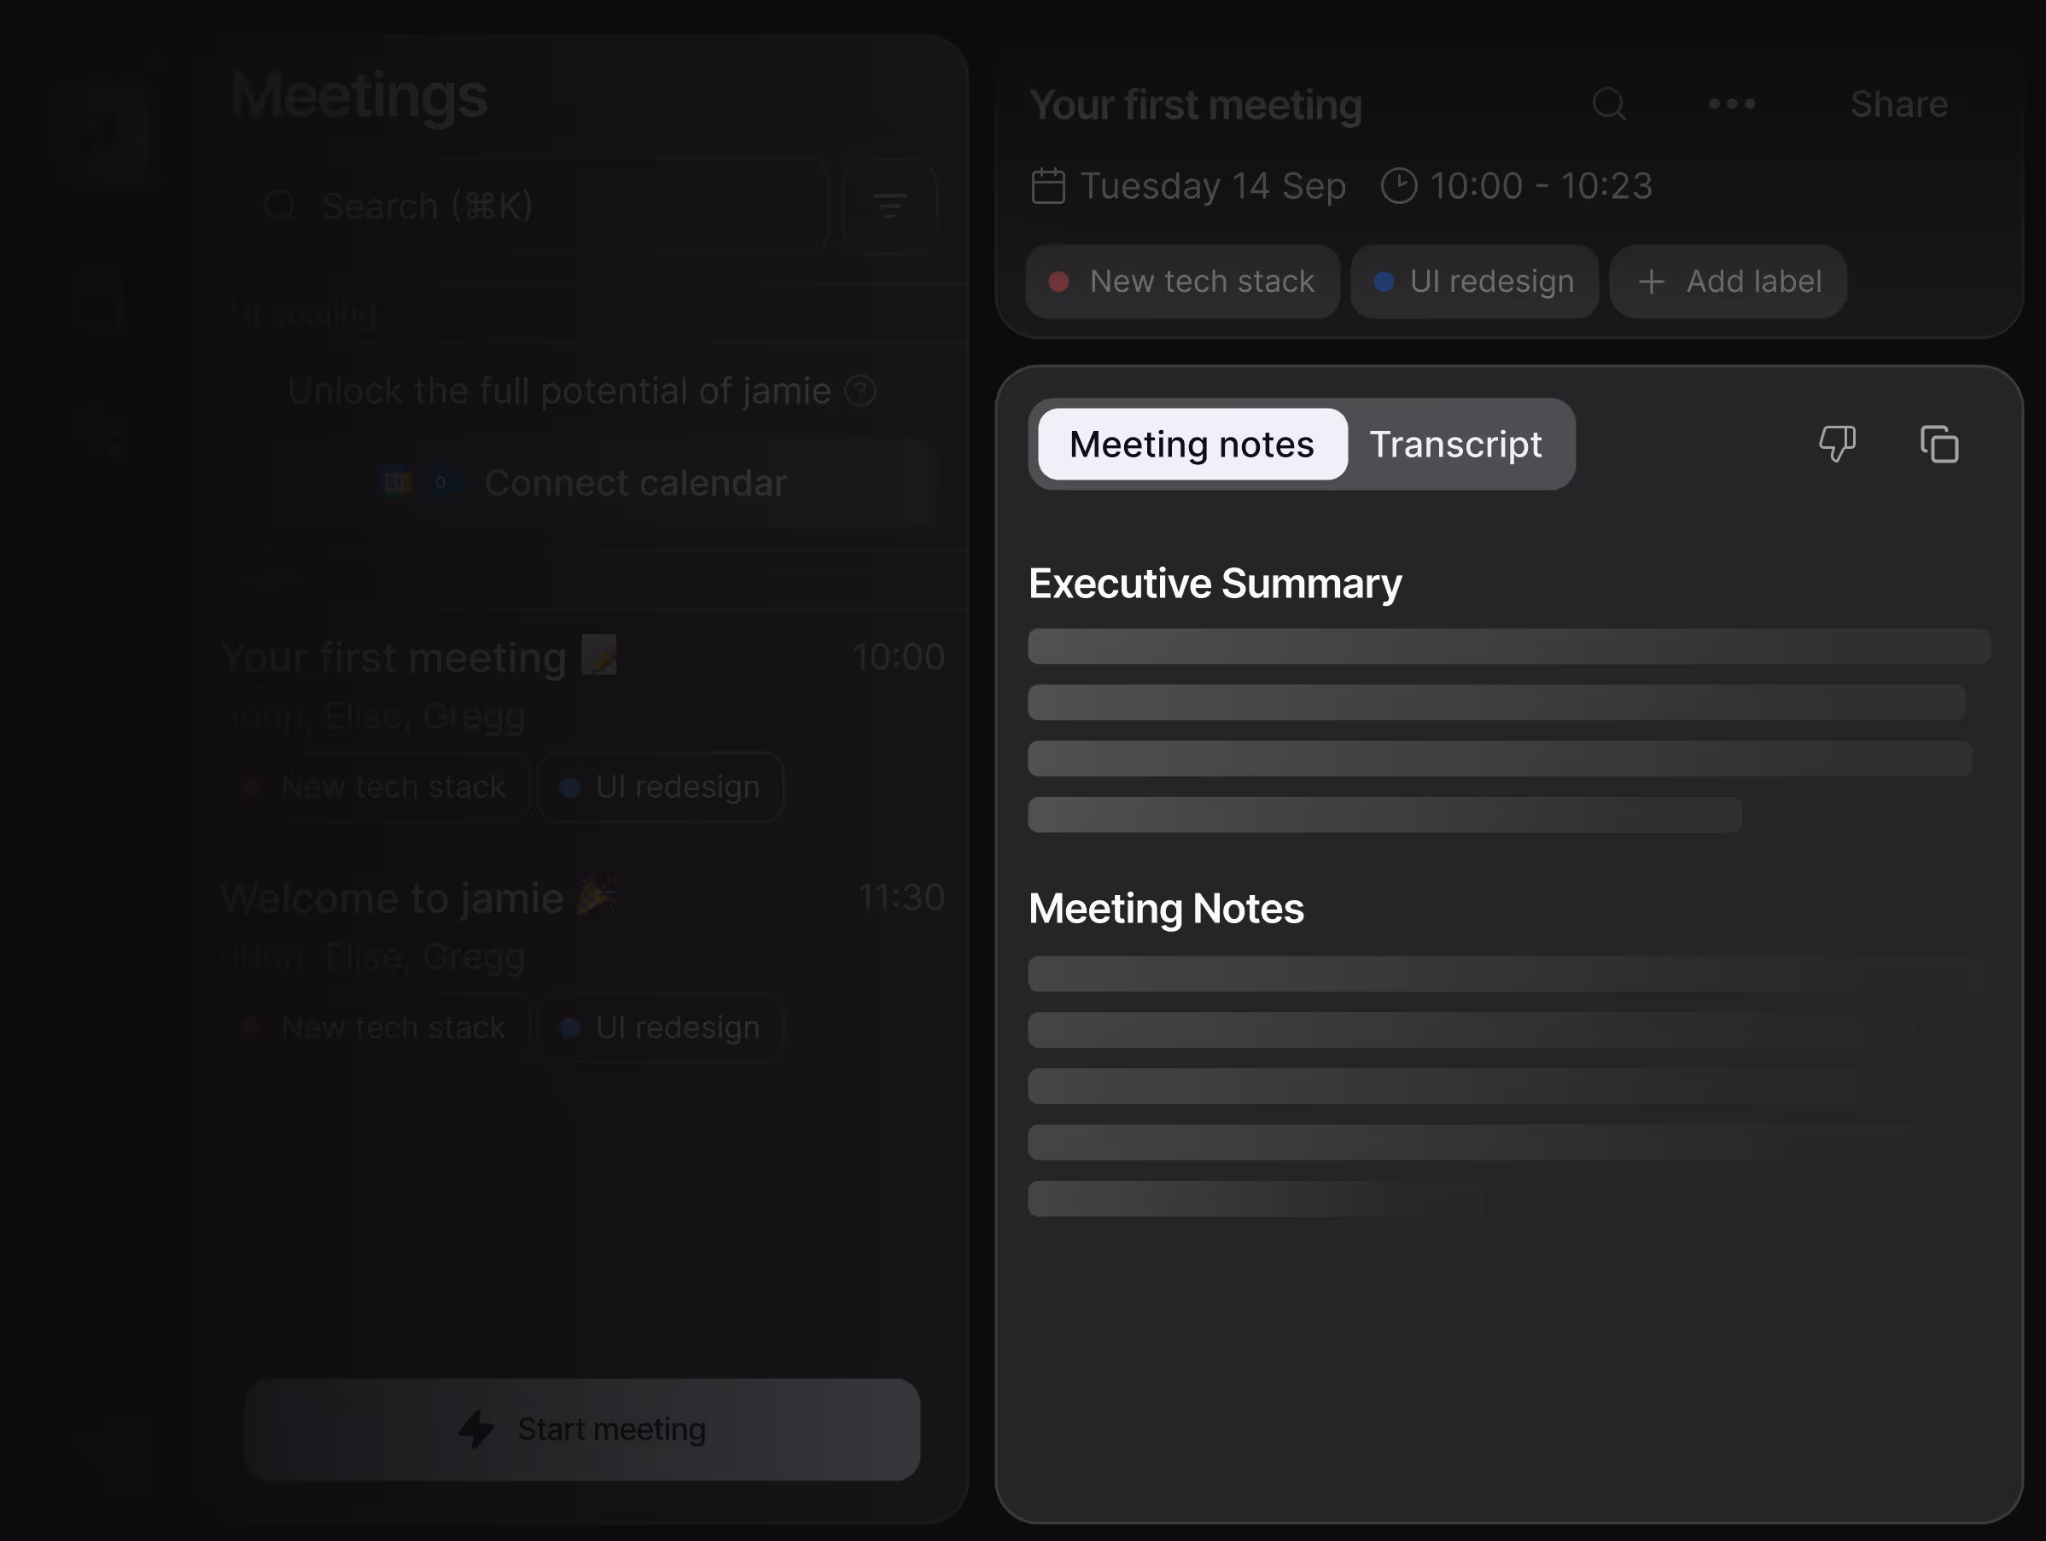Screen dimensions: 2046x1541
Task: Click the Share button
Action: tap(1899, 103)
